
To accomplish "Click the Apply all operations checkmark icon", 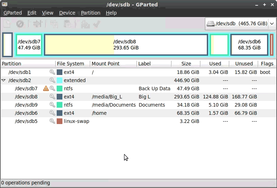I will (97, 24).
